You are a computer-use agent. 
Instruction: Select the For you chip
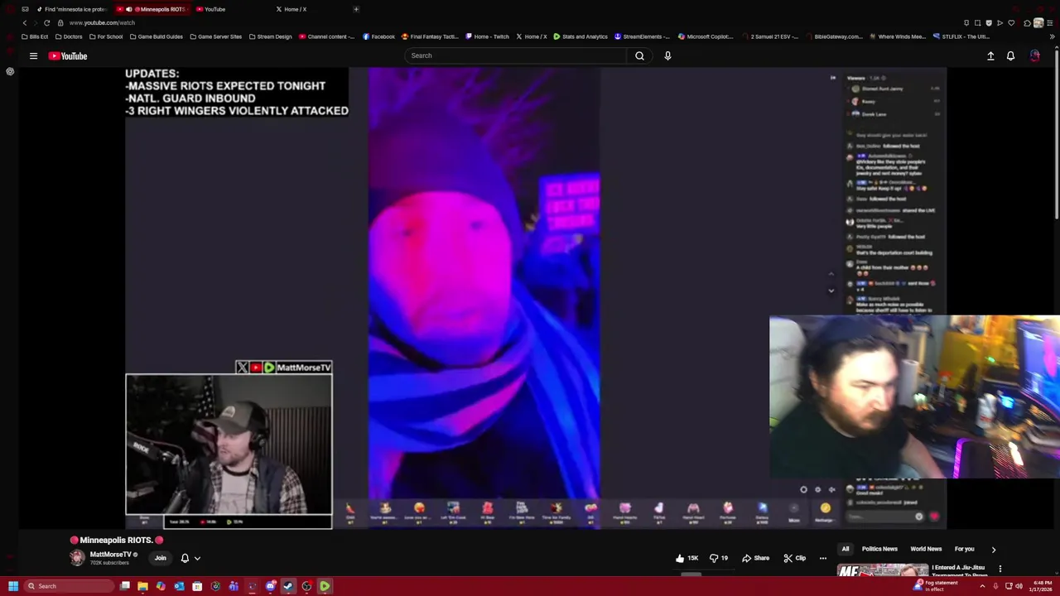coord(964,549)
